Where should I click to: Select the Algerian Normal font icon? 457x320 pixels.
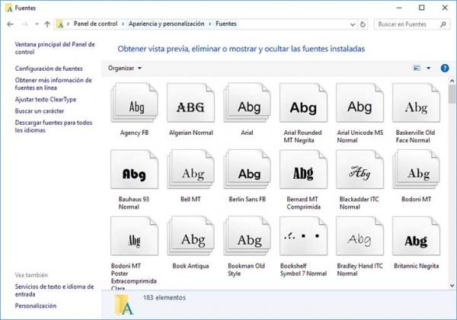coord(190,103)
